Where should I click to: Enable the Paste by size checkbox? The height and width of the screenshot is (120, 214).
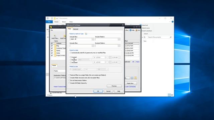[71, 69]
